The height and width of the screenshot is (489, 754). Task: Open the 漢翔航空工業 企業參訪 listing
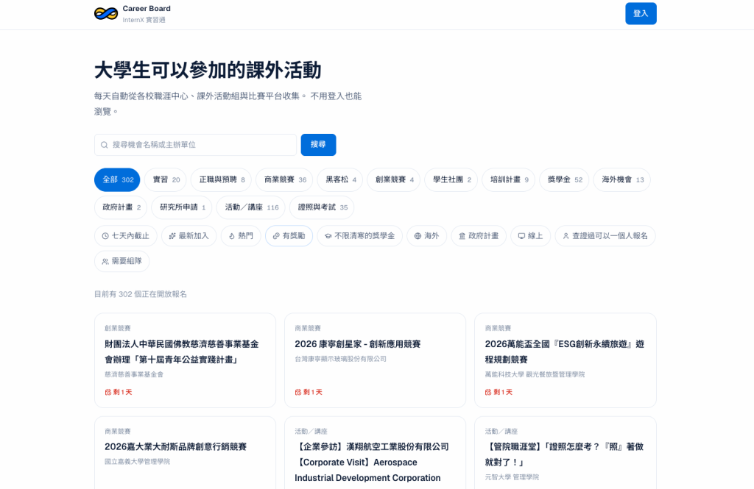(x=375, y=452)
